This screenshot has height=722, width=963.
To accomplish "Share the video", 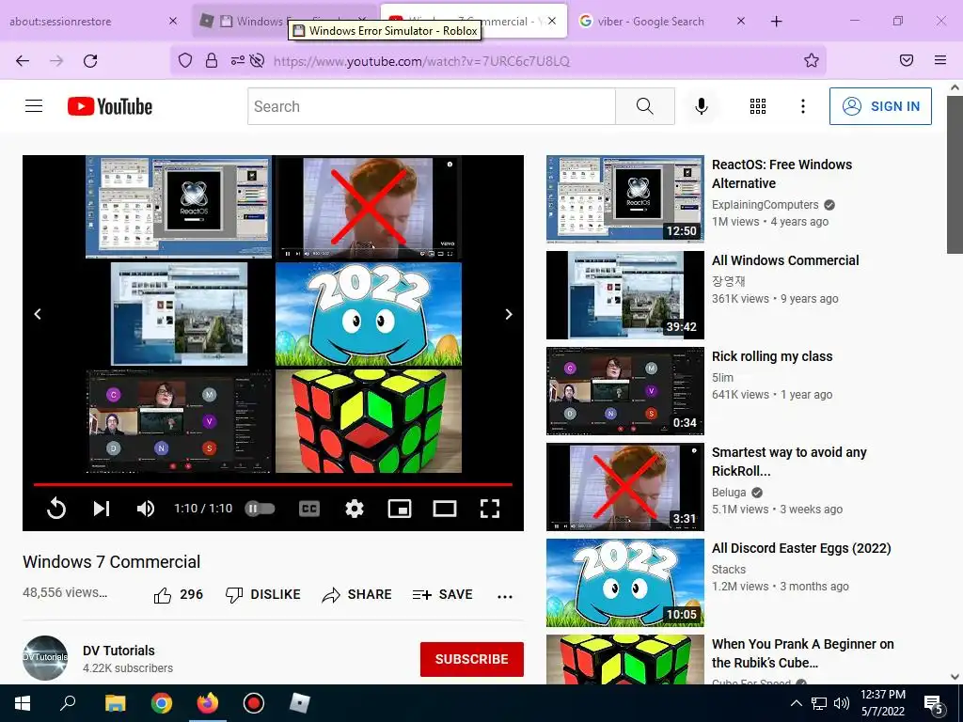I will (356, 594).
